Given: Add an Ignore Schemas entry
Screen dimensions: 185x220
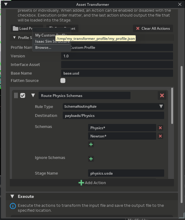Looking at the screenshot, I should (91, 159).
